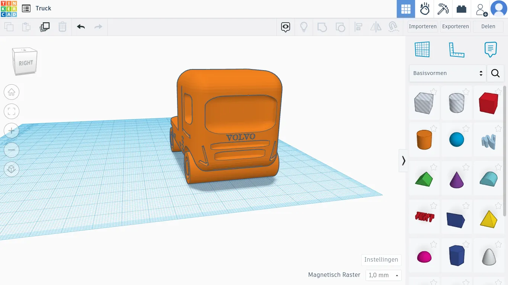Favorite the red box shape star
The width and height of the screenshot is (508, 285).
click(498, 91)
